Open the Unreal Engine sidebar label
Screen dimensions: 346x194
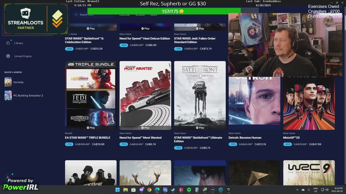[x=23, y=56]
